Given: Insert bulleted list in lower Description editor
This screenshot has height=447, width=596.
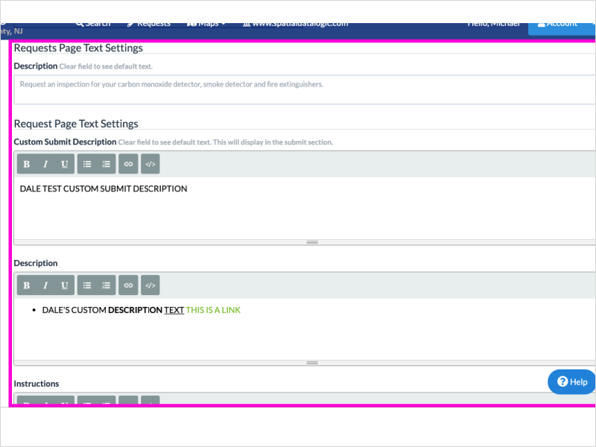Looking at the screenshot, I should pos(87,285).
